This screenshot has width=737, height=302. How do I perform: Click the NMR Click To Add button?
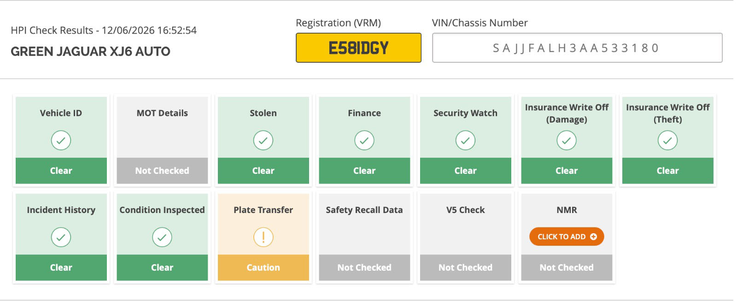tap(567, 237)
